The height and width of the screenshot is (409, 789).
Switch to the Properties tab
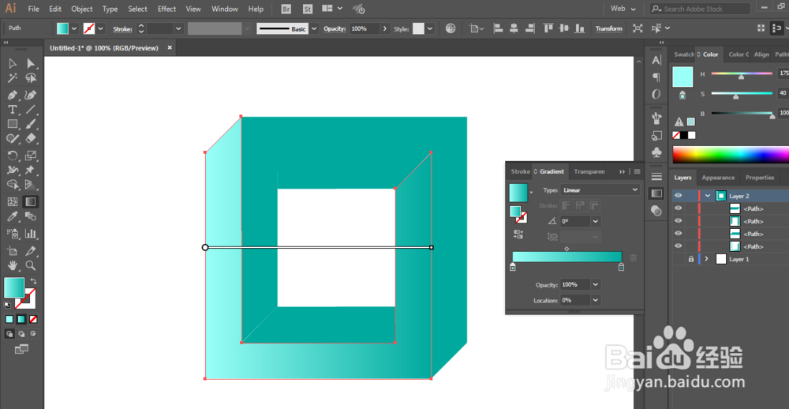[760, 178]
